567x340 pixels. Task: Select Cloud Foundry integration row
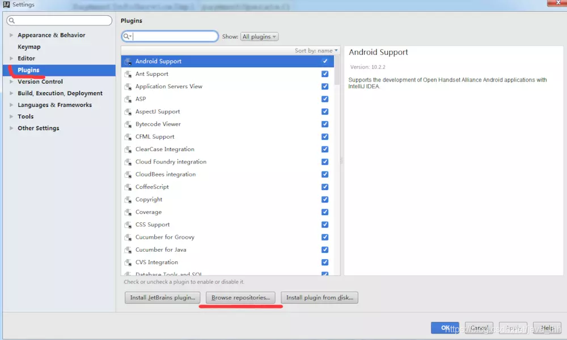(227, 162)
